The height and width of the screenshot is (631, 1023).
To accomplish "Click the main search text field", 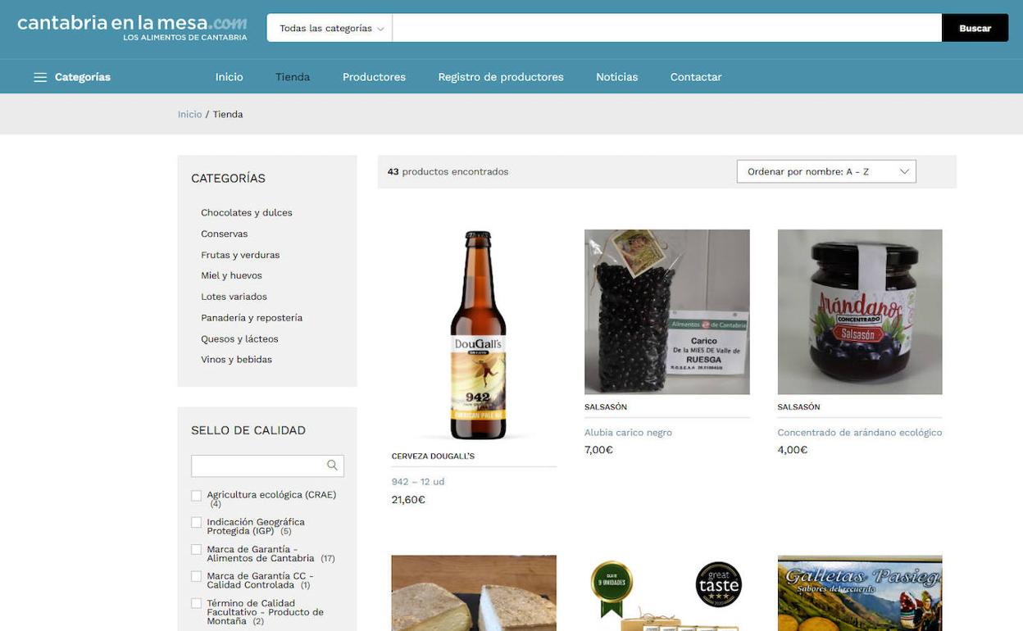I will tap(666, 29).
